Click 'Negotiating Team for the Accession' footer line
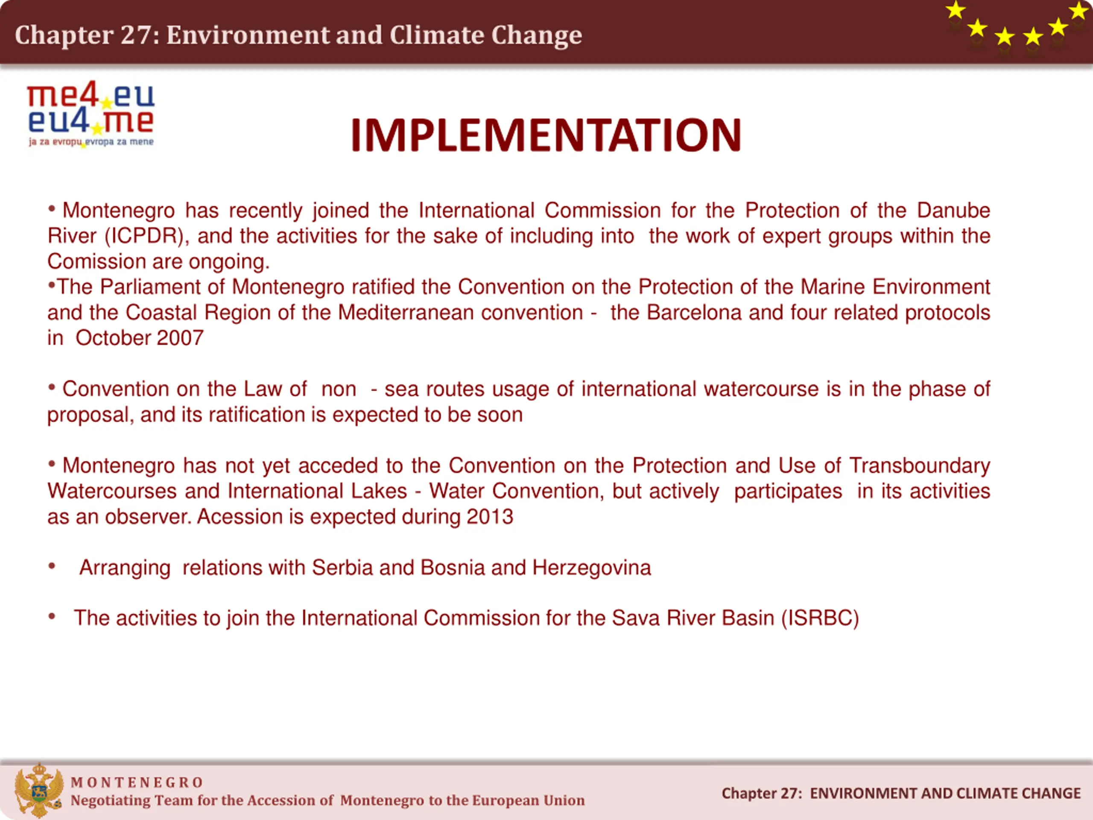Viewport: 1093px width, 820px height. tap(327, 800)
